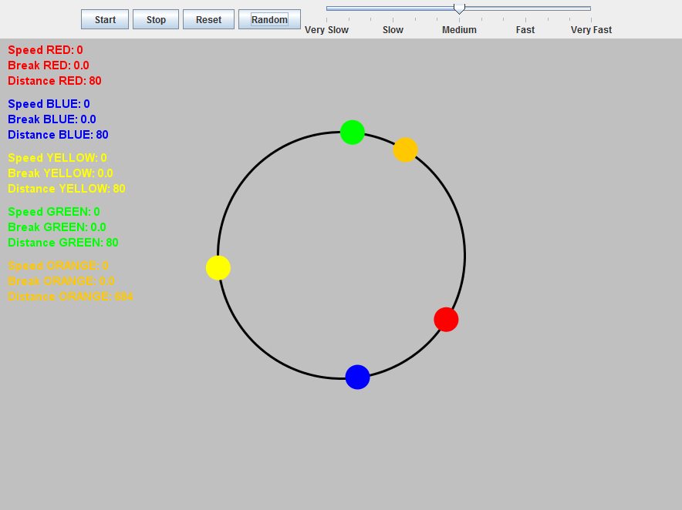682x510 pixels.
Task: Select the Speed BLUE readout
Action: pos(49,104)
